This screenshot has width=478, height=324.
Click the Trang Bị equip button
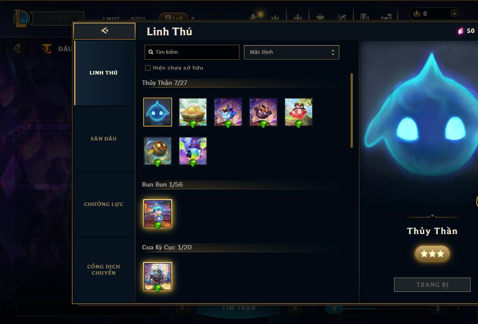432,285
